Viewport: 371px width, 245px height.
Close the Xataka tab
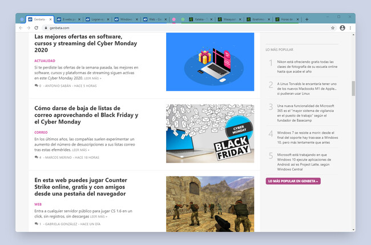[x=211, y=19]
